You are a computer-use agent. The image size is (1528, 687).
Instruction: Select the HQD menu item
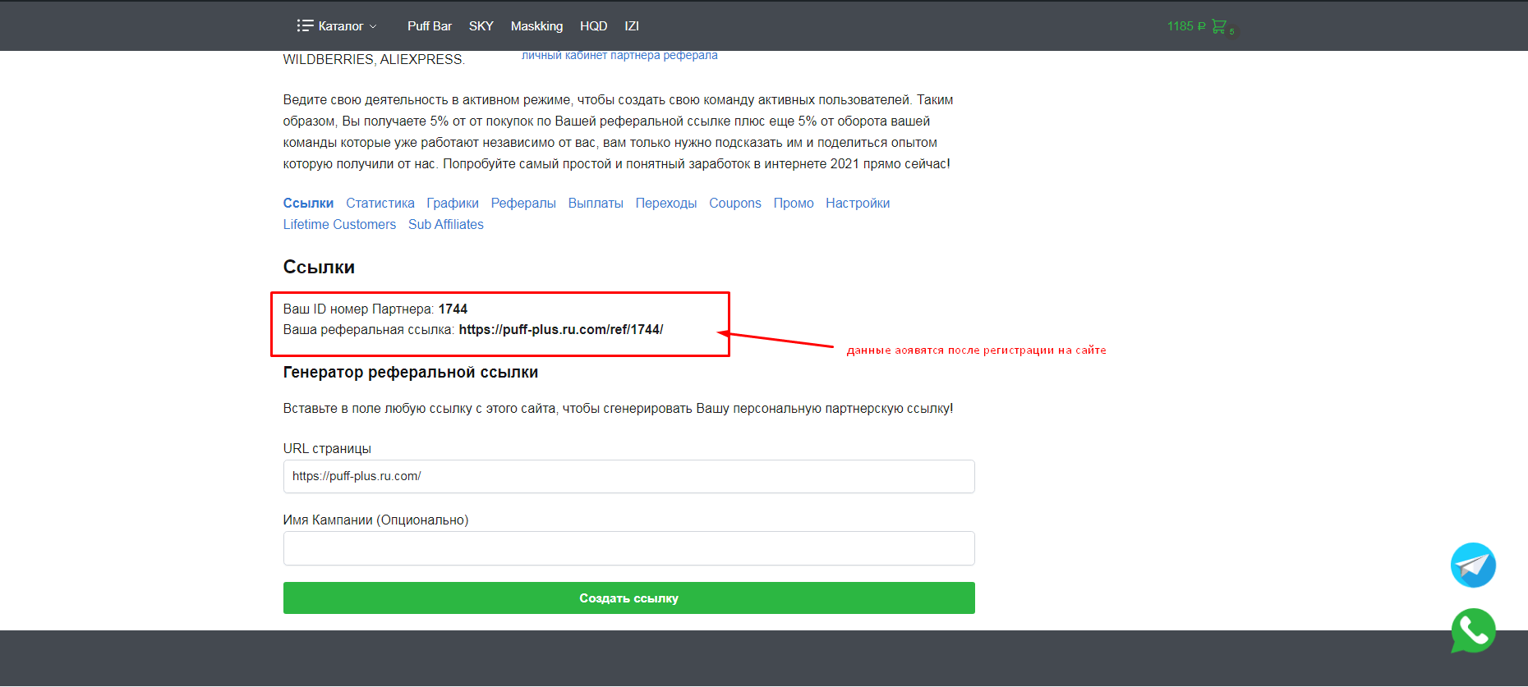(593, 26)
